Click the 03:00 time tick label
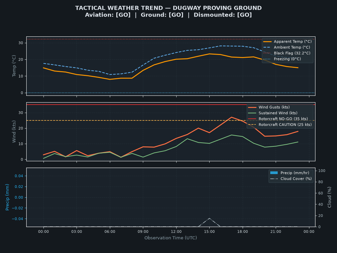 click(x=77, y=232)
